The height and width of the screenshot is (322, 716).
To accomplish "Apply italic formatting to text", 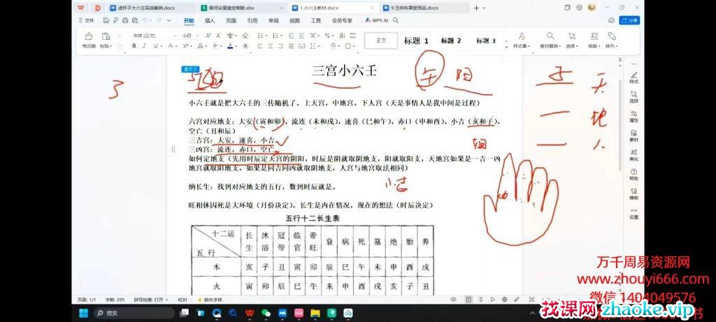I will tap(145, 46).
